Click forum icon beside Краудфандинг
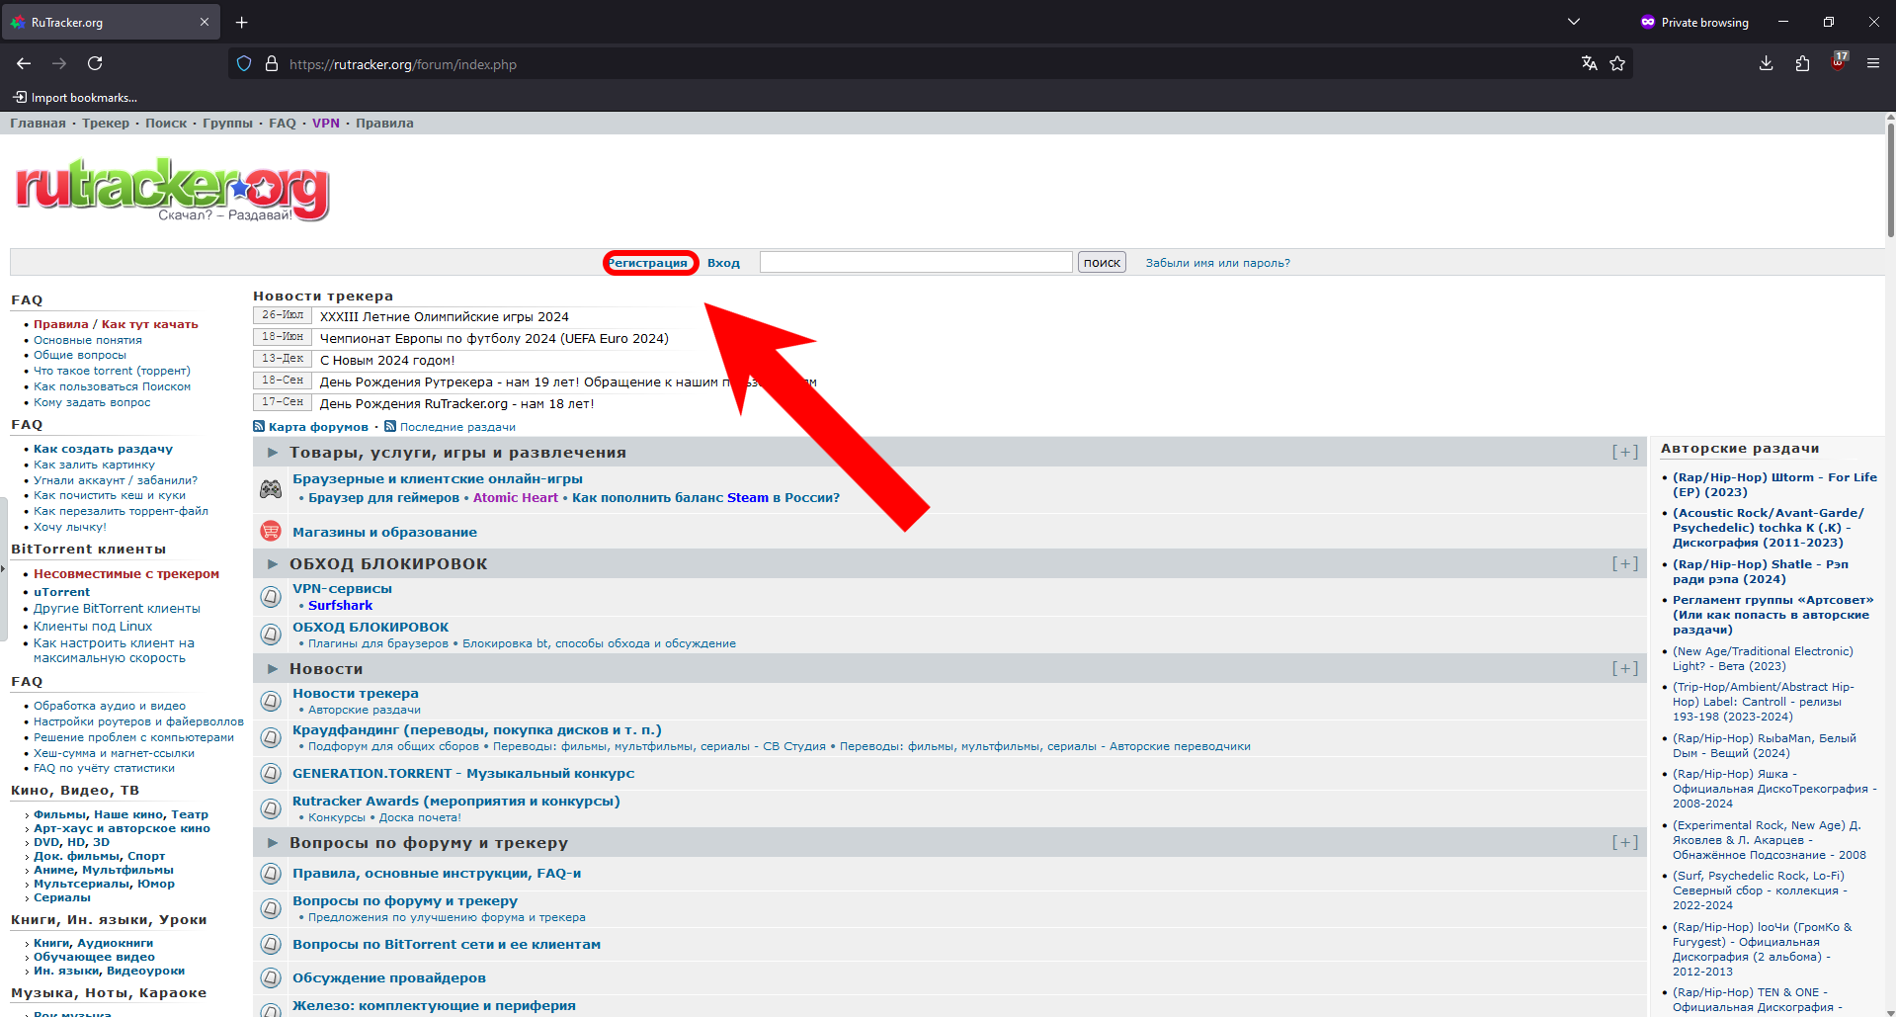Image resolution: width=1896 pixels, height=1017 pixels. coord(271,737)
